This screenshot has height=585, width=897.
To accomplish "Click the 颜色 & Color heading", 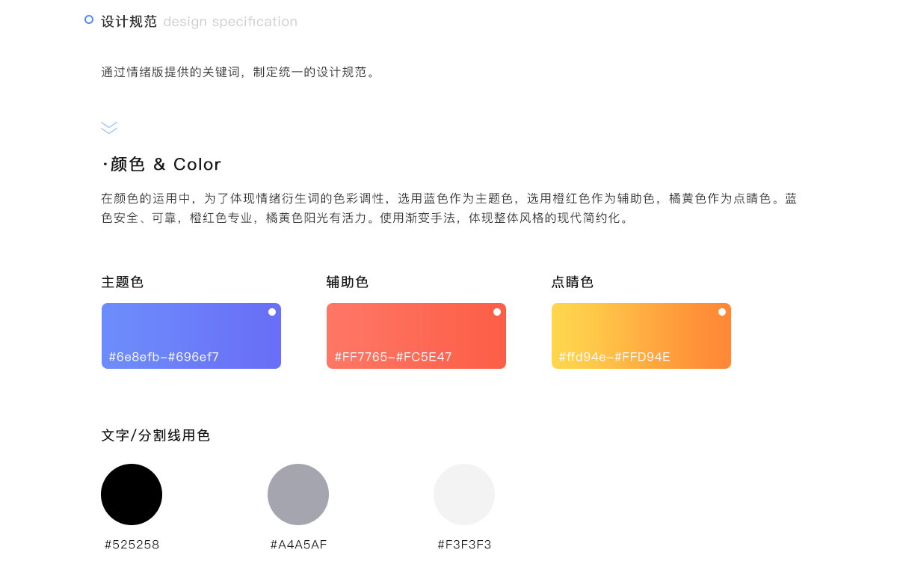I will point(161,164).
